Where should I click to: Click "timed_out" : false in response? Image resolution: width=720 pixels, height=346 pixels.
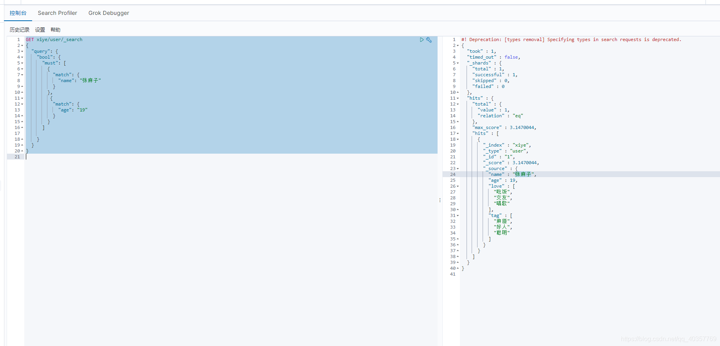[x=494, y=57]
